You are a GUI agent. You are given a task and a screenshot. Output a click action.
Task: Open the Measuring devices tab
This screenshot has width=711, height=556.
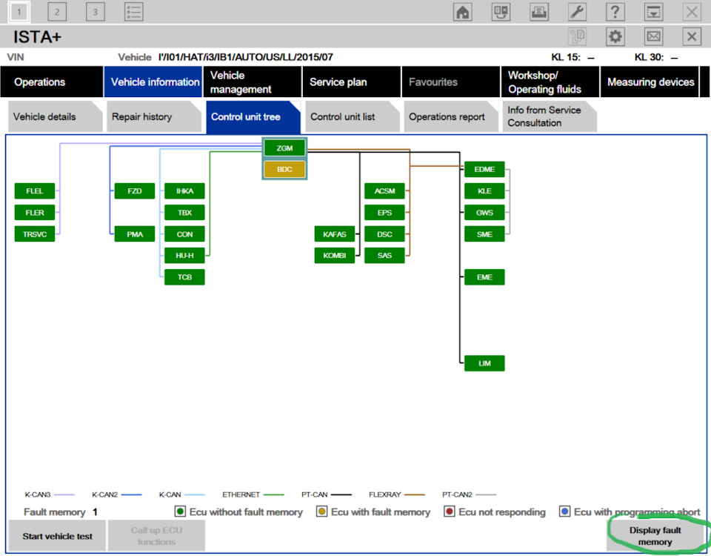(650, 82)
